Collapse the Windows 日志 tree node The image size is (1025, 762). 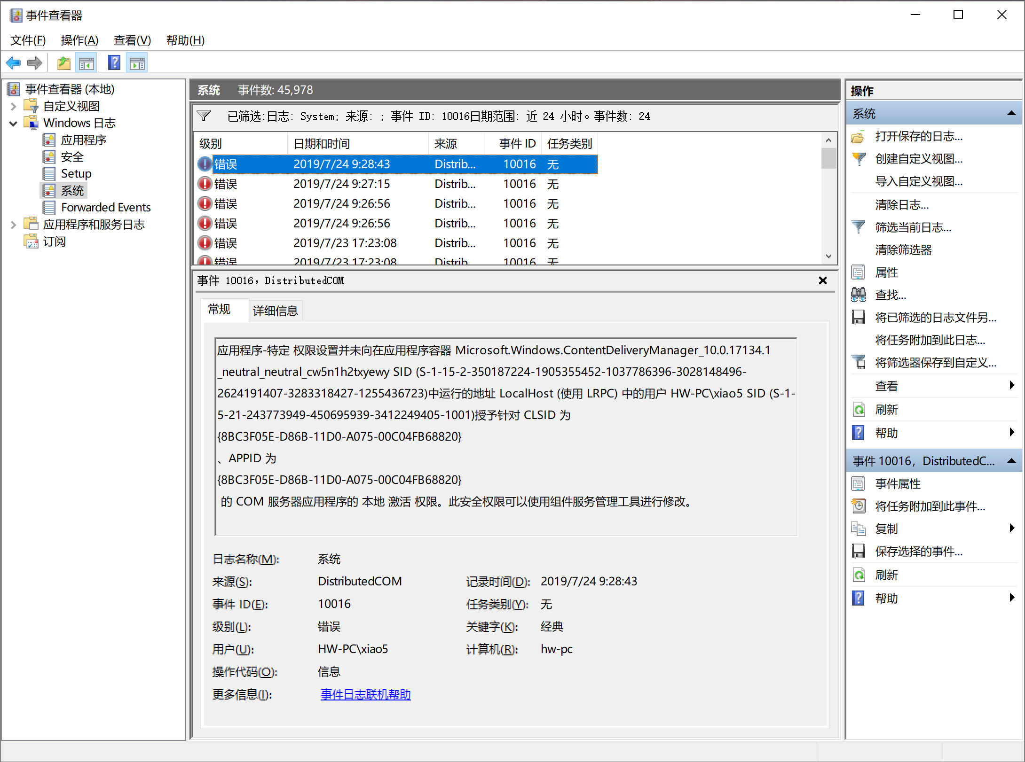(14, 123)
